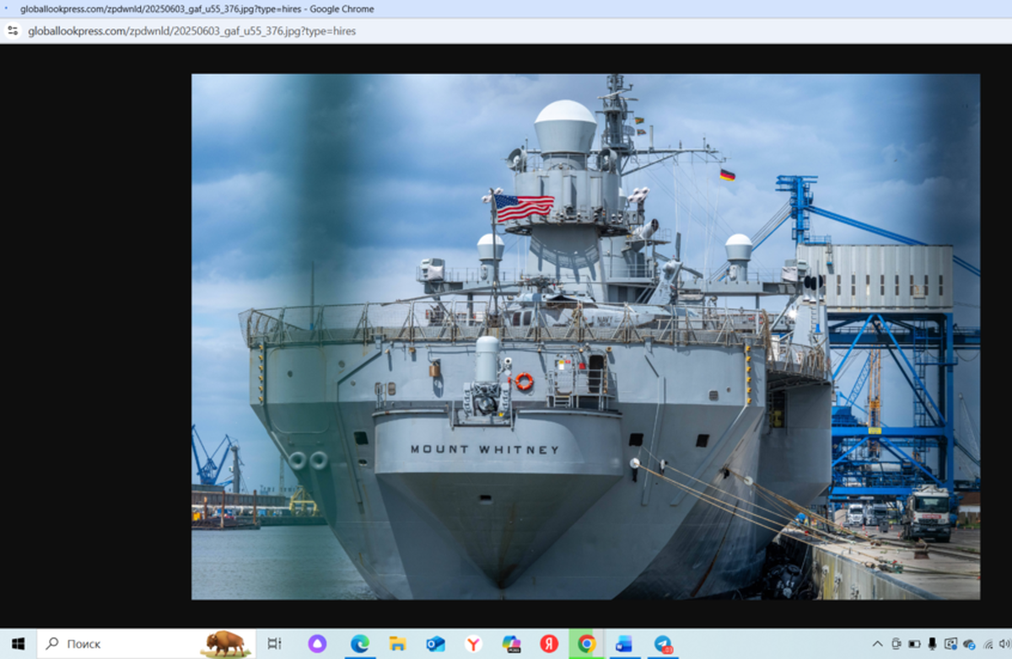Open the site information icon in address bar
1012x659 pixels.
click(12, 30)
